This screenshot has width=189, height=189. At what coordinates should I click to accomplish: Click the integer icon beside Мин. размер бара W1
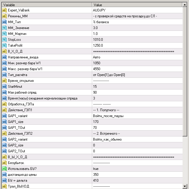click(x=4, y=63)
